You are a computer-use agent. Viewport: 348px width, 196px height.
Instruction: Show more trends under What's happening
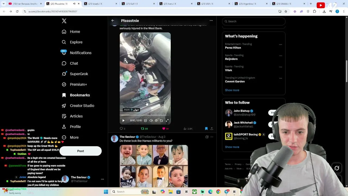pos(232,90)
